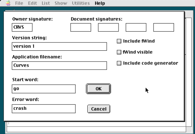This screenshot has width=195, height=134.
Task: Open the List menu
Action: [x=46, y=3]
